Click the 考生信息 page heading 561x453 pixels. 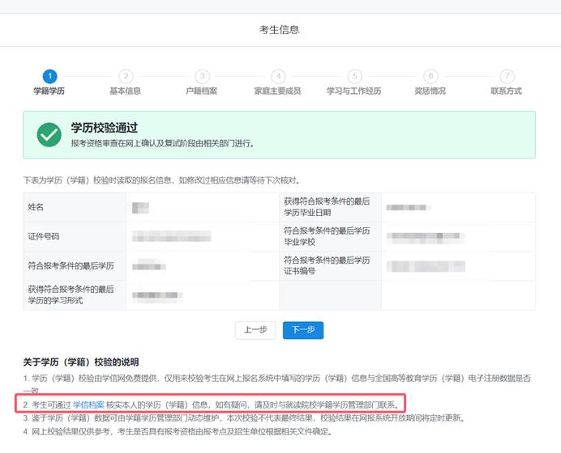(280, 30)
